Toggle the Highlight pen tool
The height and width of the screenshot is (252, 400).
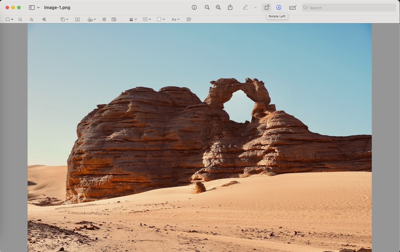coord(245,7)
